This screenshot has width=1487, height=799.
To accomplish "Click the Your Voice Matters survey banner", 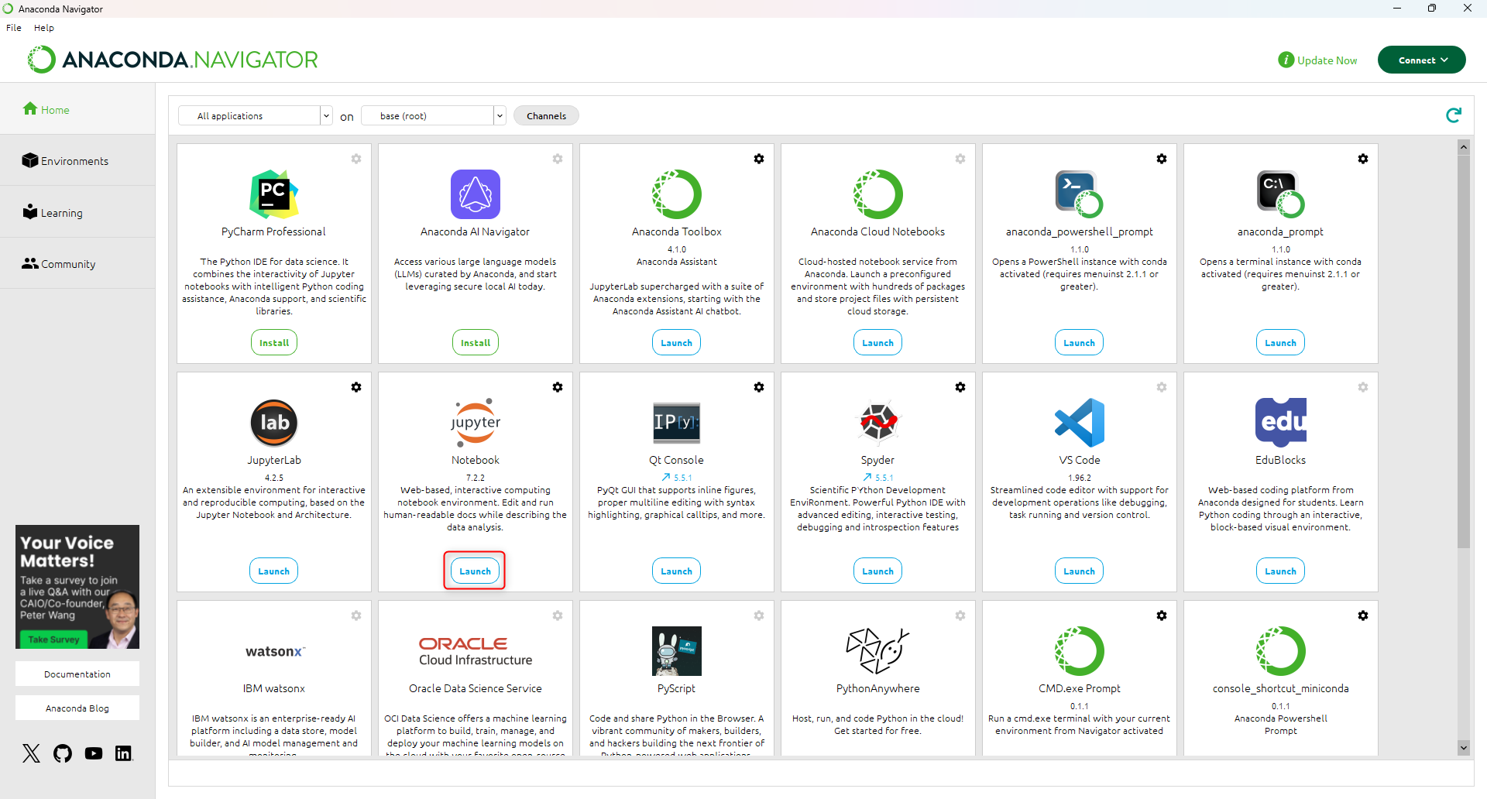I will pos(77,587).
